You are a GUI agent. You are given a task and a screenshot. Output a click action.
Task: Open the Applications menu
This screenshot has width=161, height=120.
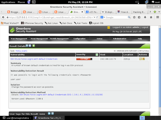pyautogui.click(x=8, y=2)
